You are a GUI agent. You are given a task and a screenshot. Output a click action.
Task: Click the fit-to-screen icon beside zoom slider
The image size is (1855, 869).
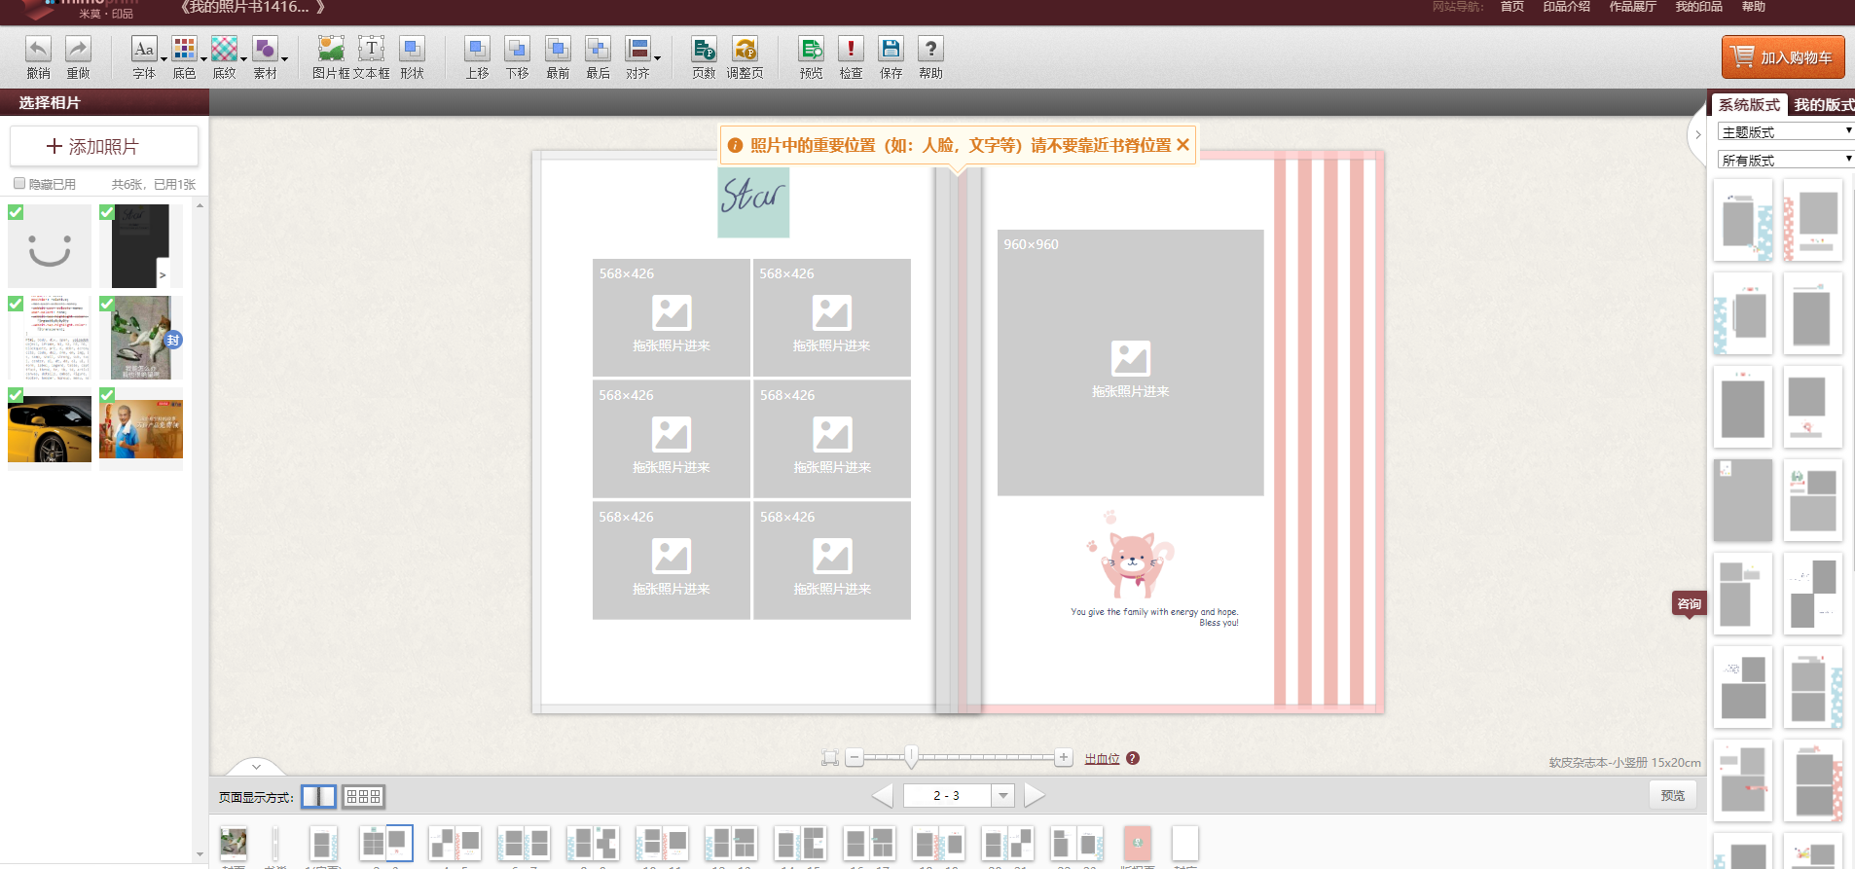tap(830, 758)
